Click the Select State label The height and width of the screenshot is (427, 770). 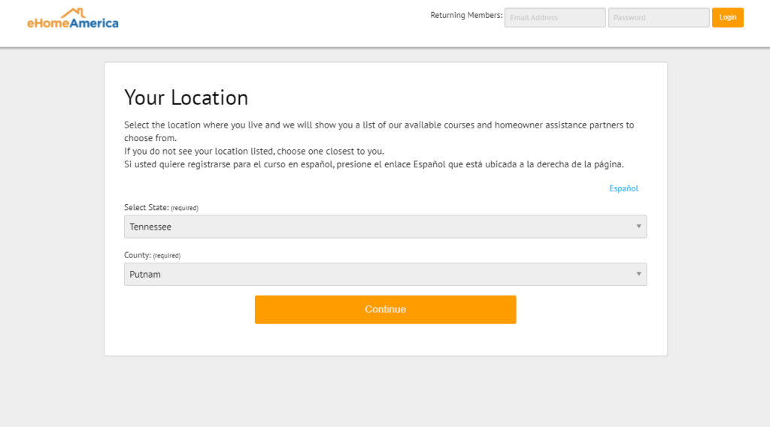pyautogui.click(x=147, y=207)
